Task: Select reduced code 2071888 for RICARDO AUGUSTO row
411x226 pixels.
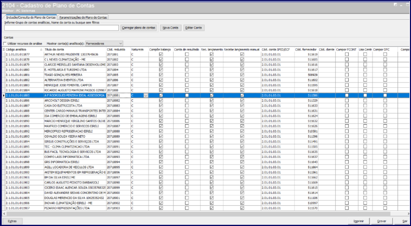Action: pyautogui.click(x=118, y=90)
